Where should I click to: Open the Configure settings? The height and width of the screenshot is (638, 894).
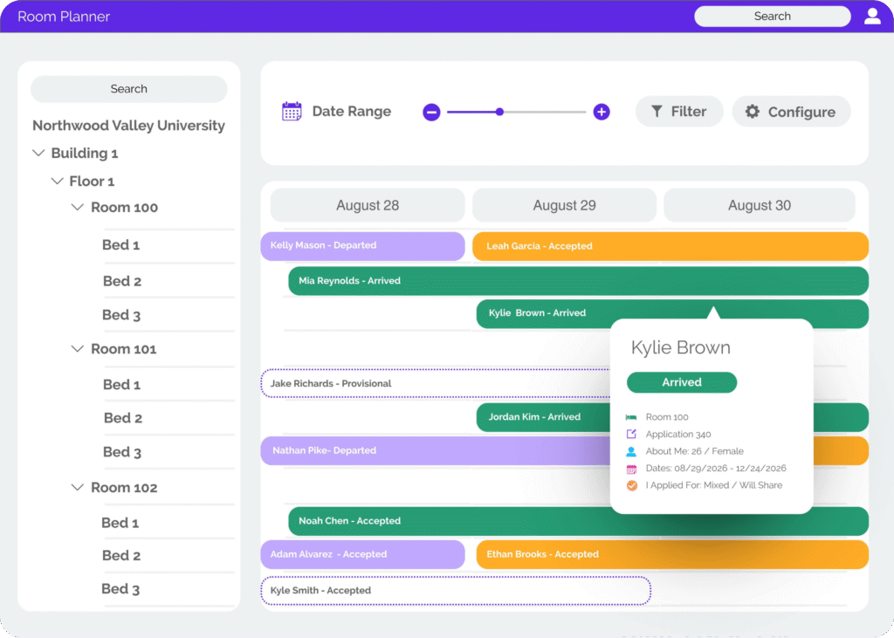click(x=790, y=112)
